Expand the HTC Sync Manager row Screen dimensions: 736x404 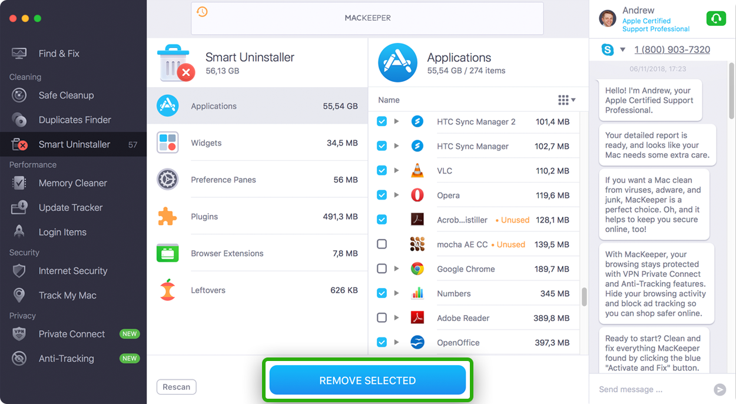tap(396, 146)
